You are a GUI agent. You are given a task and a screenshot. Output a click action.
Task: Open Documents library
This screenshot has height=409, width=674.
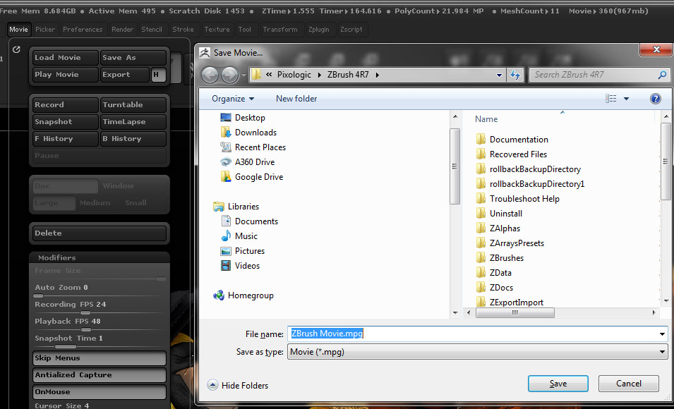tap(249, 221)
